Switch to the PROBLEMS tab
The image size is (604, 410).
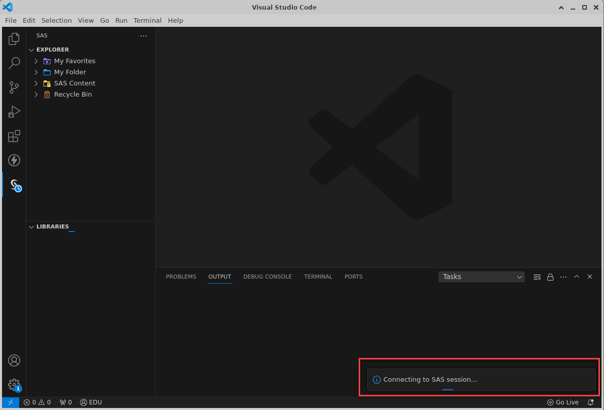(181, 277)
